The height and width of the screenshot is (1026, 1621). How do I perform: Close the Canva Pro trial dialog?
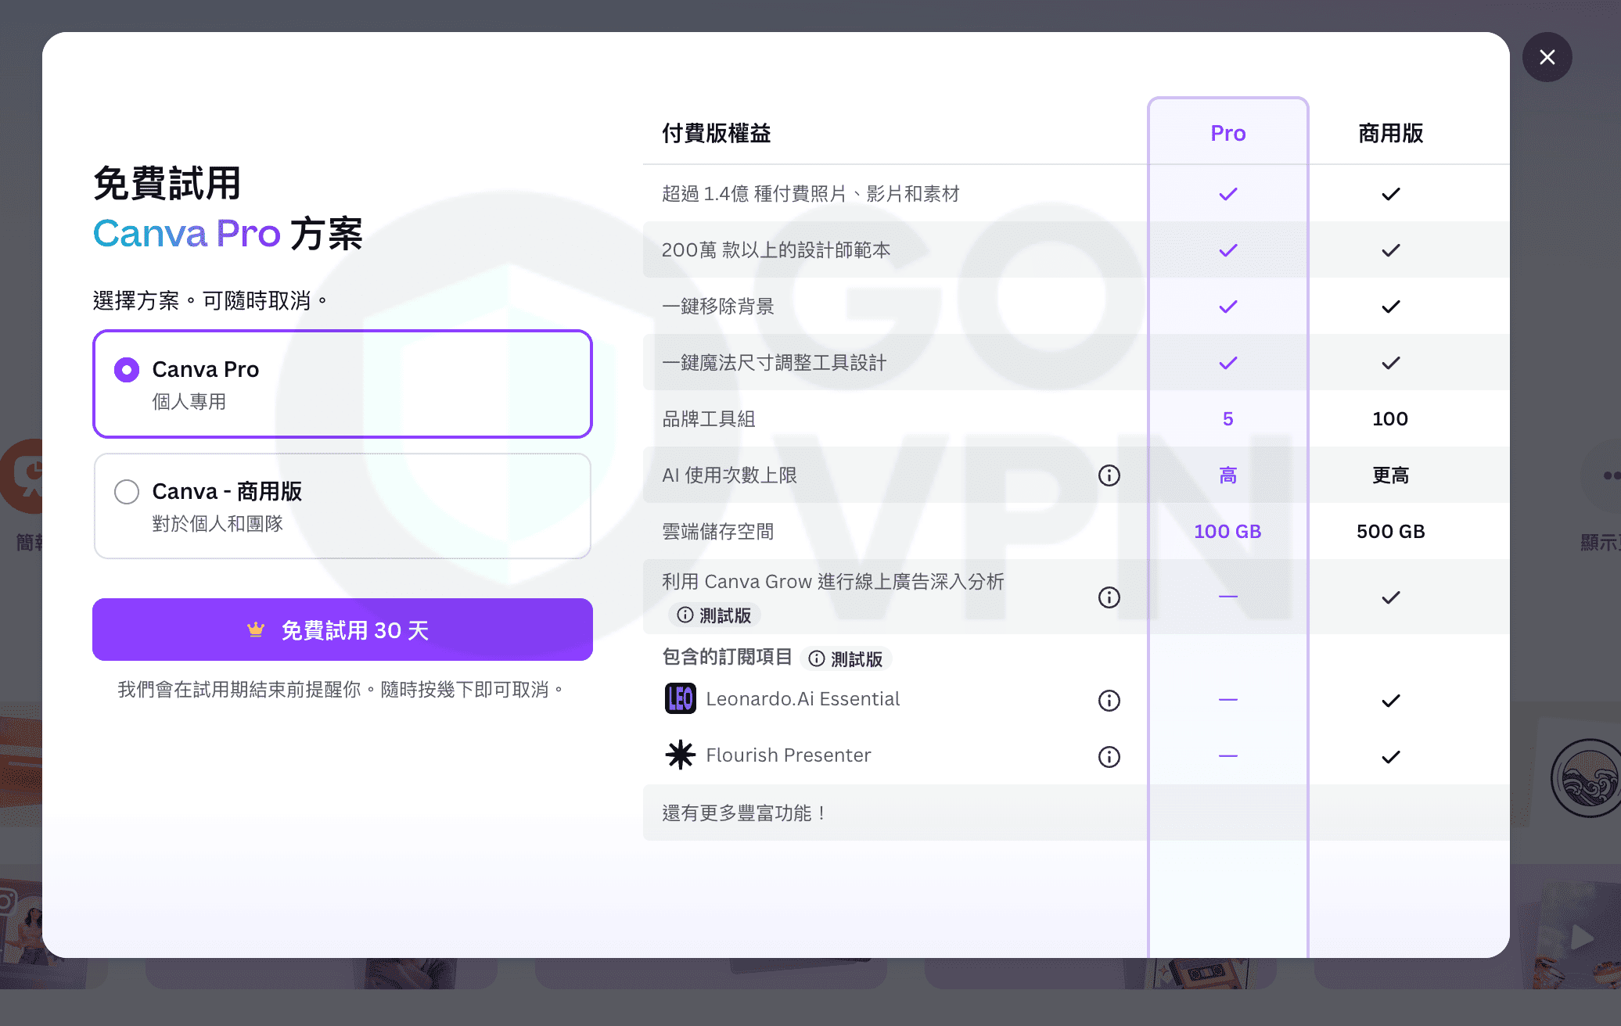pyautogui.click(x=1547, y=57)
